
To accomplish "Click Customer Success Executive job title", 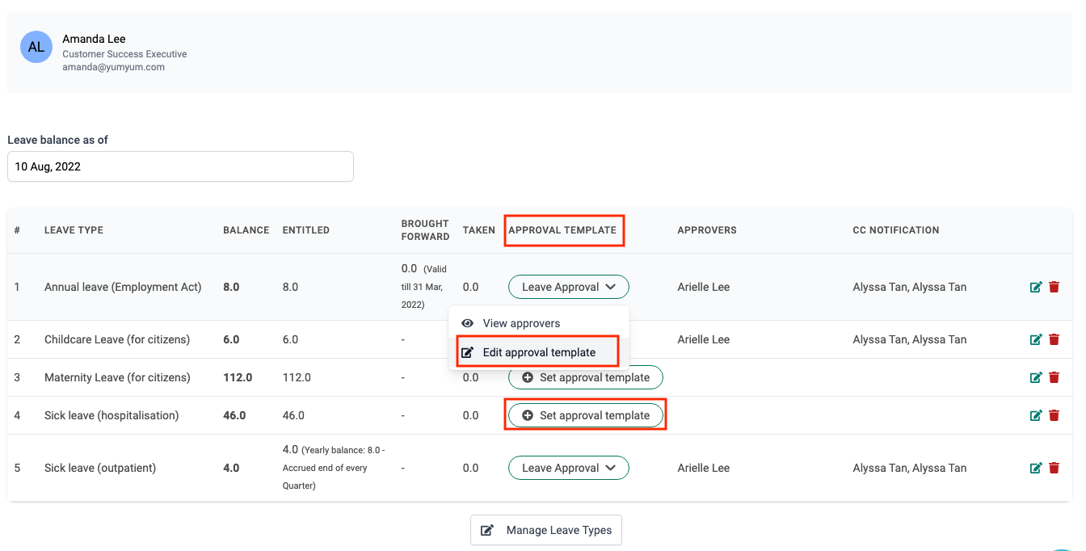I will 124,54.
